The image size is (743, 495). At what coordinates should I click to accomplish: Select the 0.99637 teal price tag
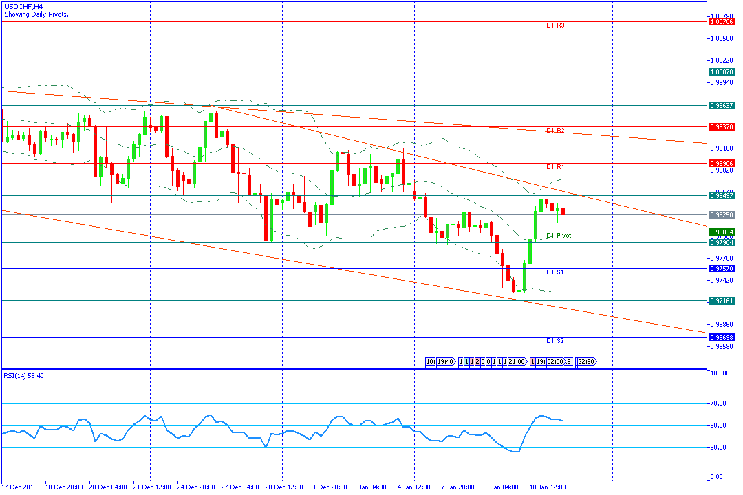pyautogui.click(x=722, y=106)
